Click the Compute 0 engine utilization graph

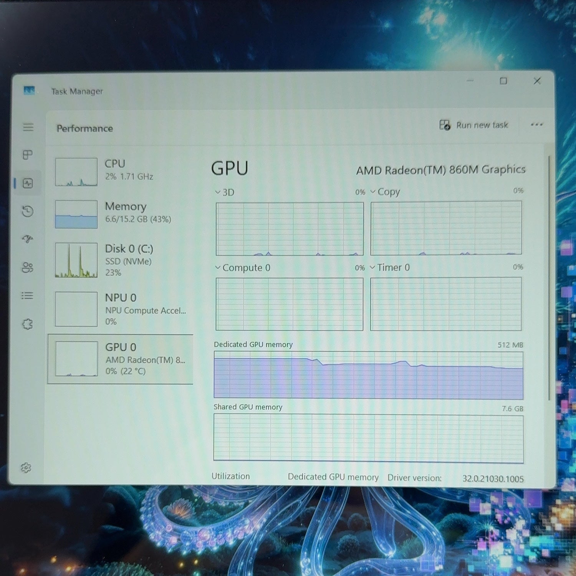[289, 304]
